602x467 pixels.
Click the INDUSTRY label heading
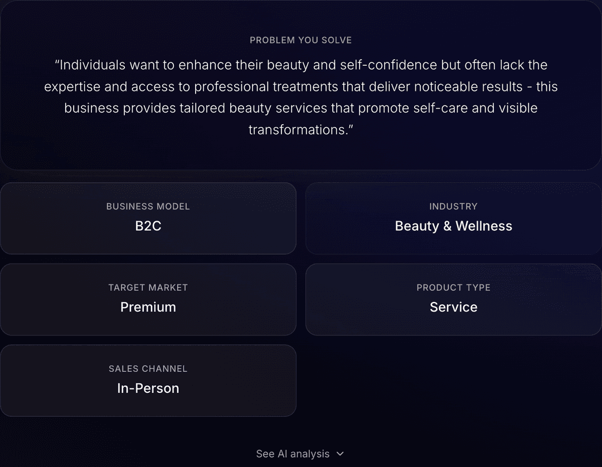[453, 206]
